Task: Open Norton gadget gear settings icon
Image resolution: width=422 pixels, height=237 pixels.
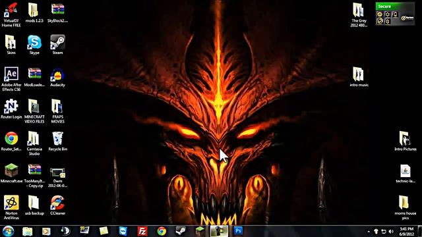Action: [x=387, y=14]
